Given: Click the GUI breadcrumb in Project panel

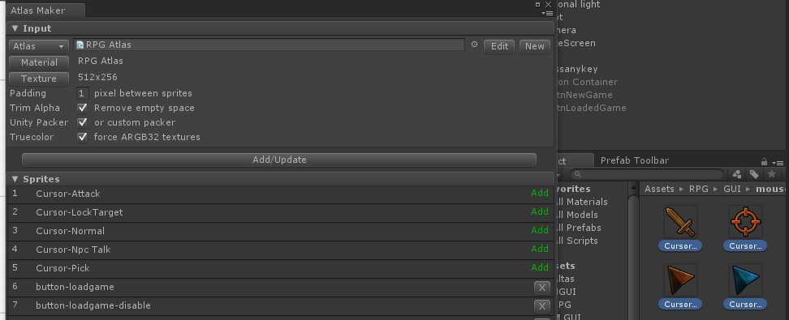Looking at the screenshot, I should tap(731, 189).
